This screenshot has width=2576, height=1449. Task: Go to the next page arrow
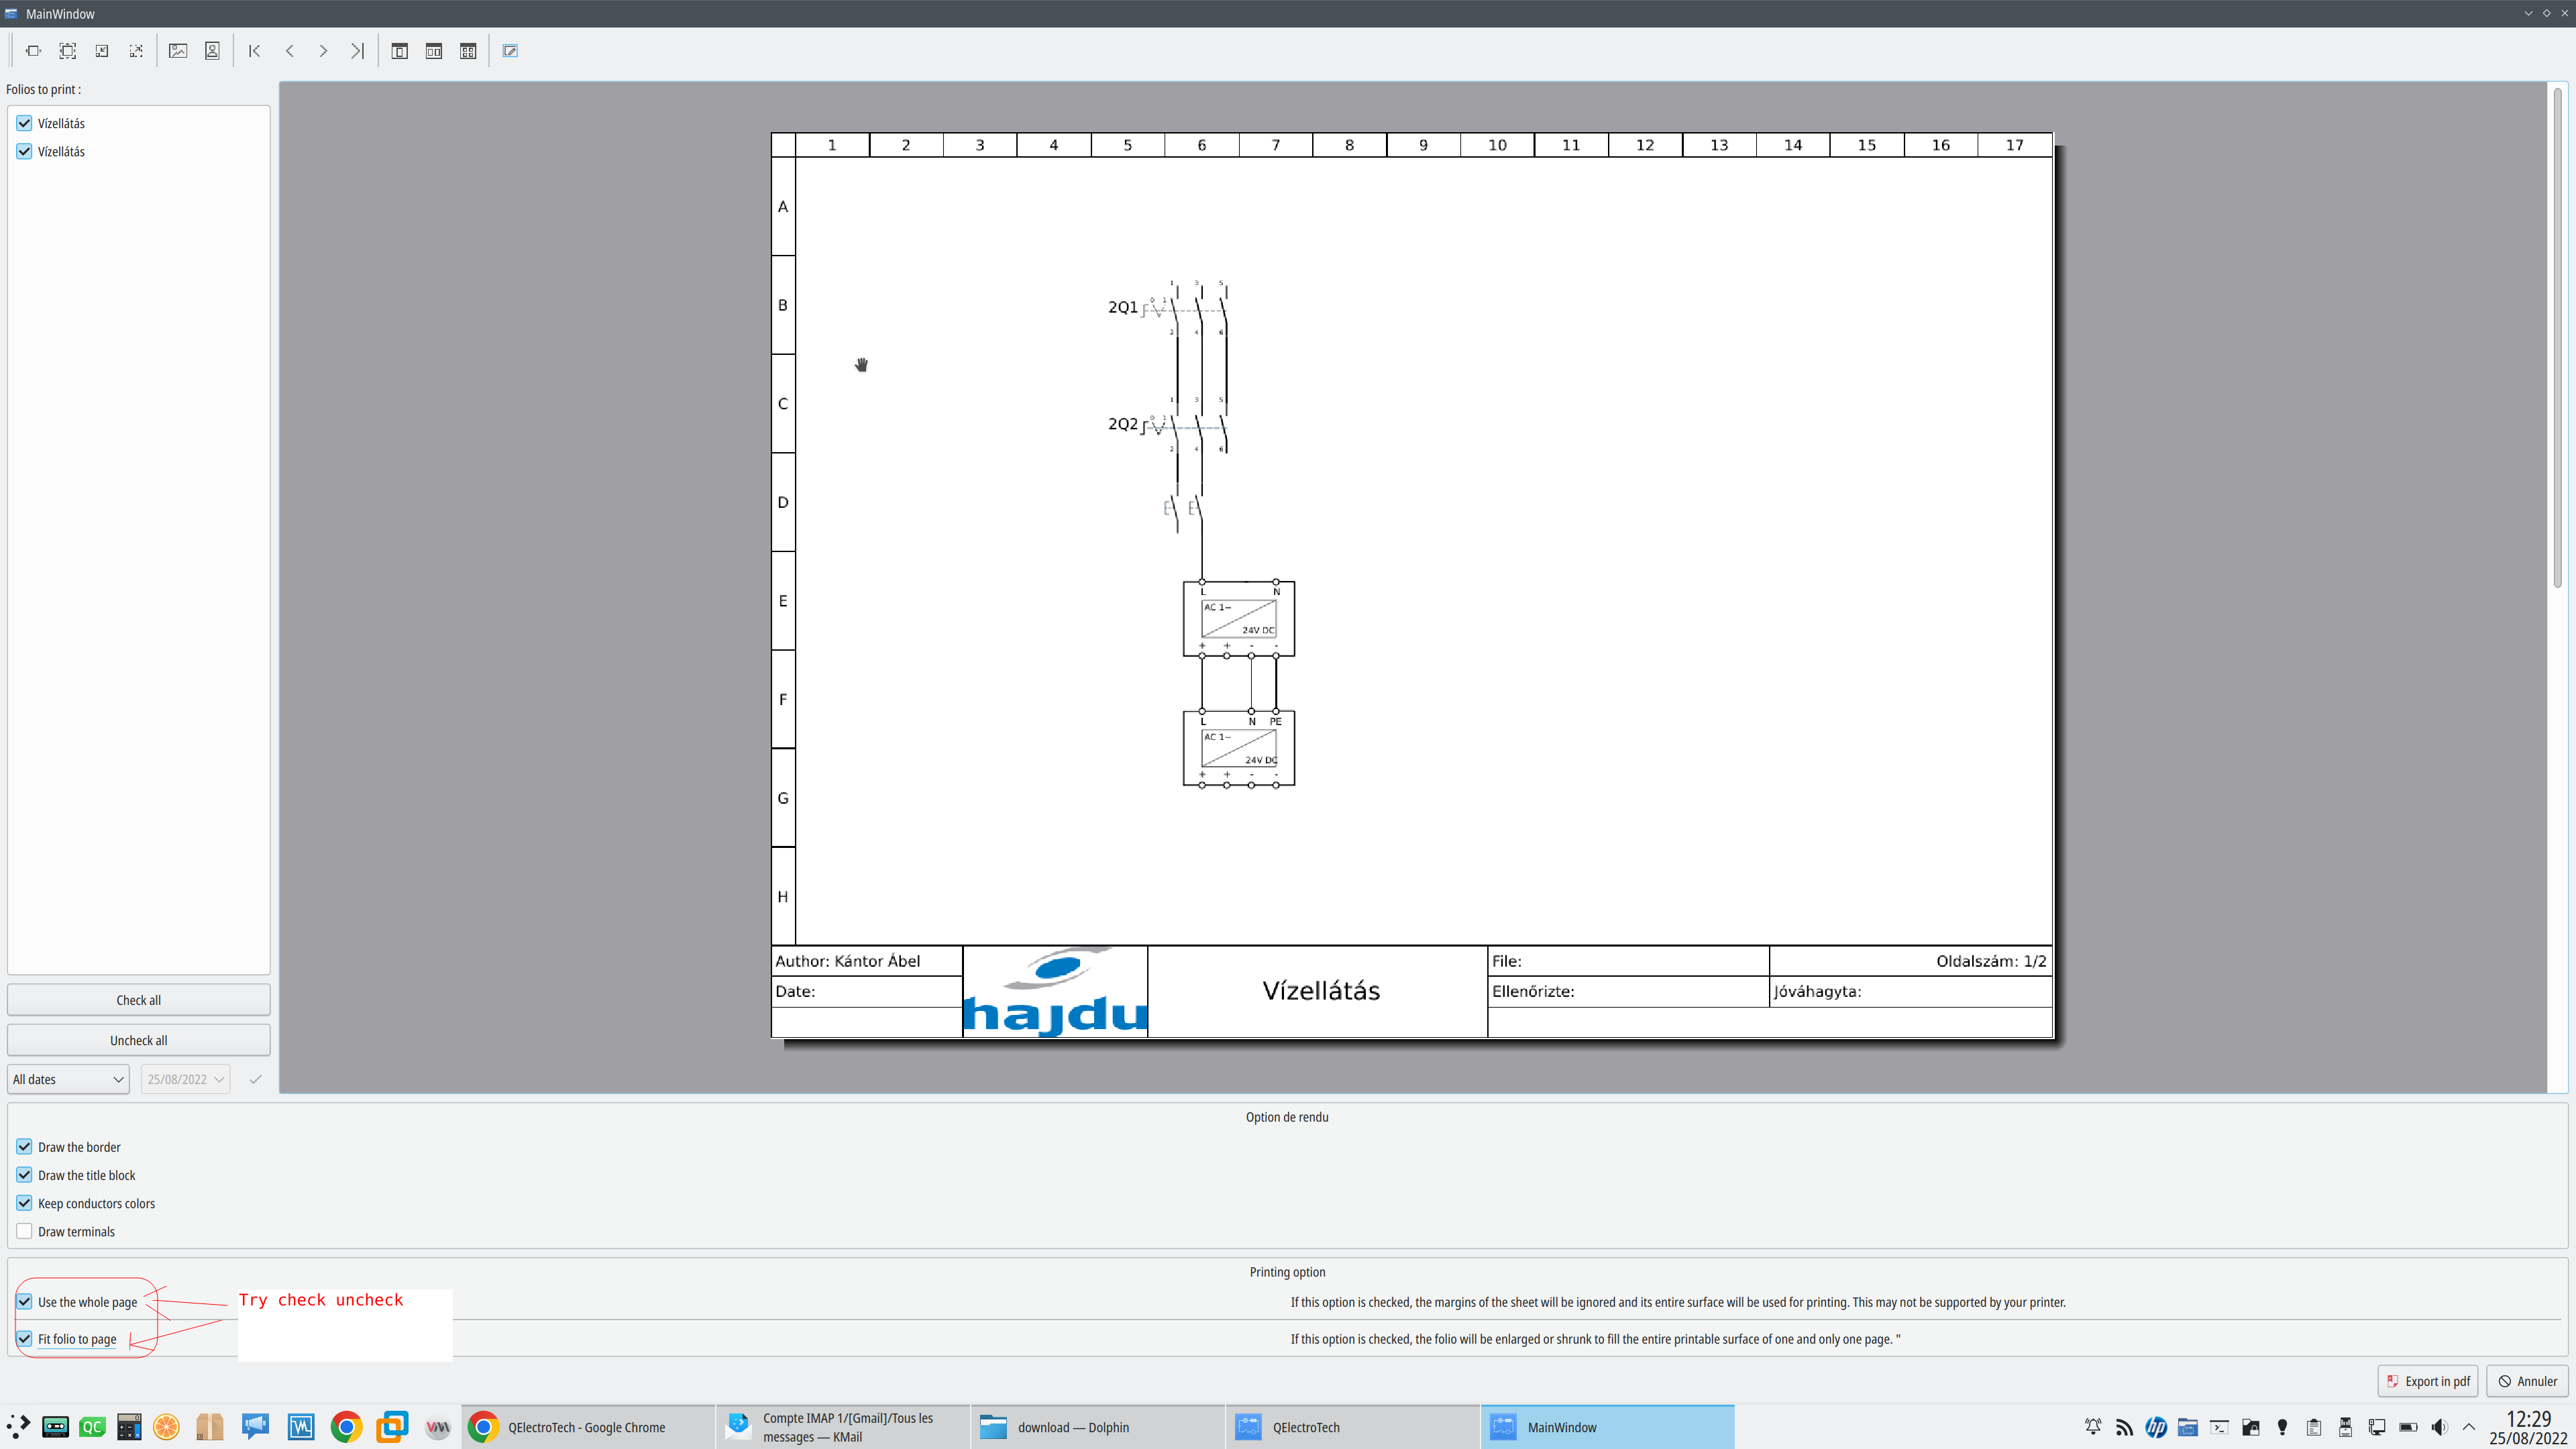point(323,51)
